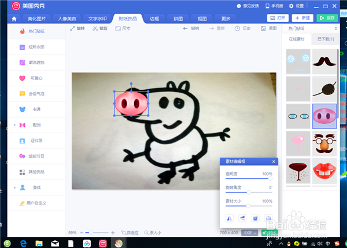Screen dimensions: 347x248
Task: Select the 卡通 cartoon bear category
Action: (x=36, y=110)
